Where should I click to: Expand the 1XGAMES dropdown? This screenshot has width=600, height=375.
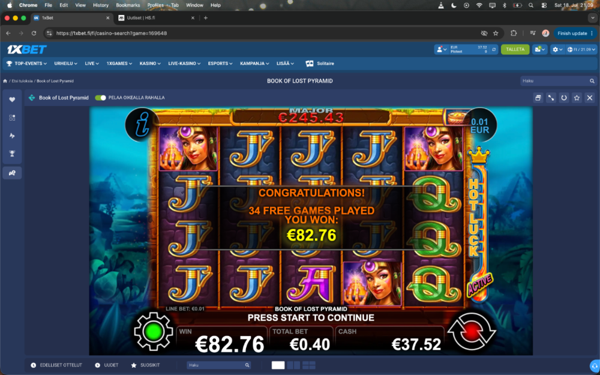[119, 64]
